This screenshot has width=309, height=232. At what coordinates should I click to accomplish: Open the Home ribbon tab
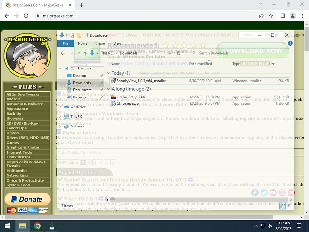click(x=83, y=44)
